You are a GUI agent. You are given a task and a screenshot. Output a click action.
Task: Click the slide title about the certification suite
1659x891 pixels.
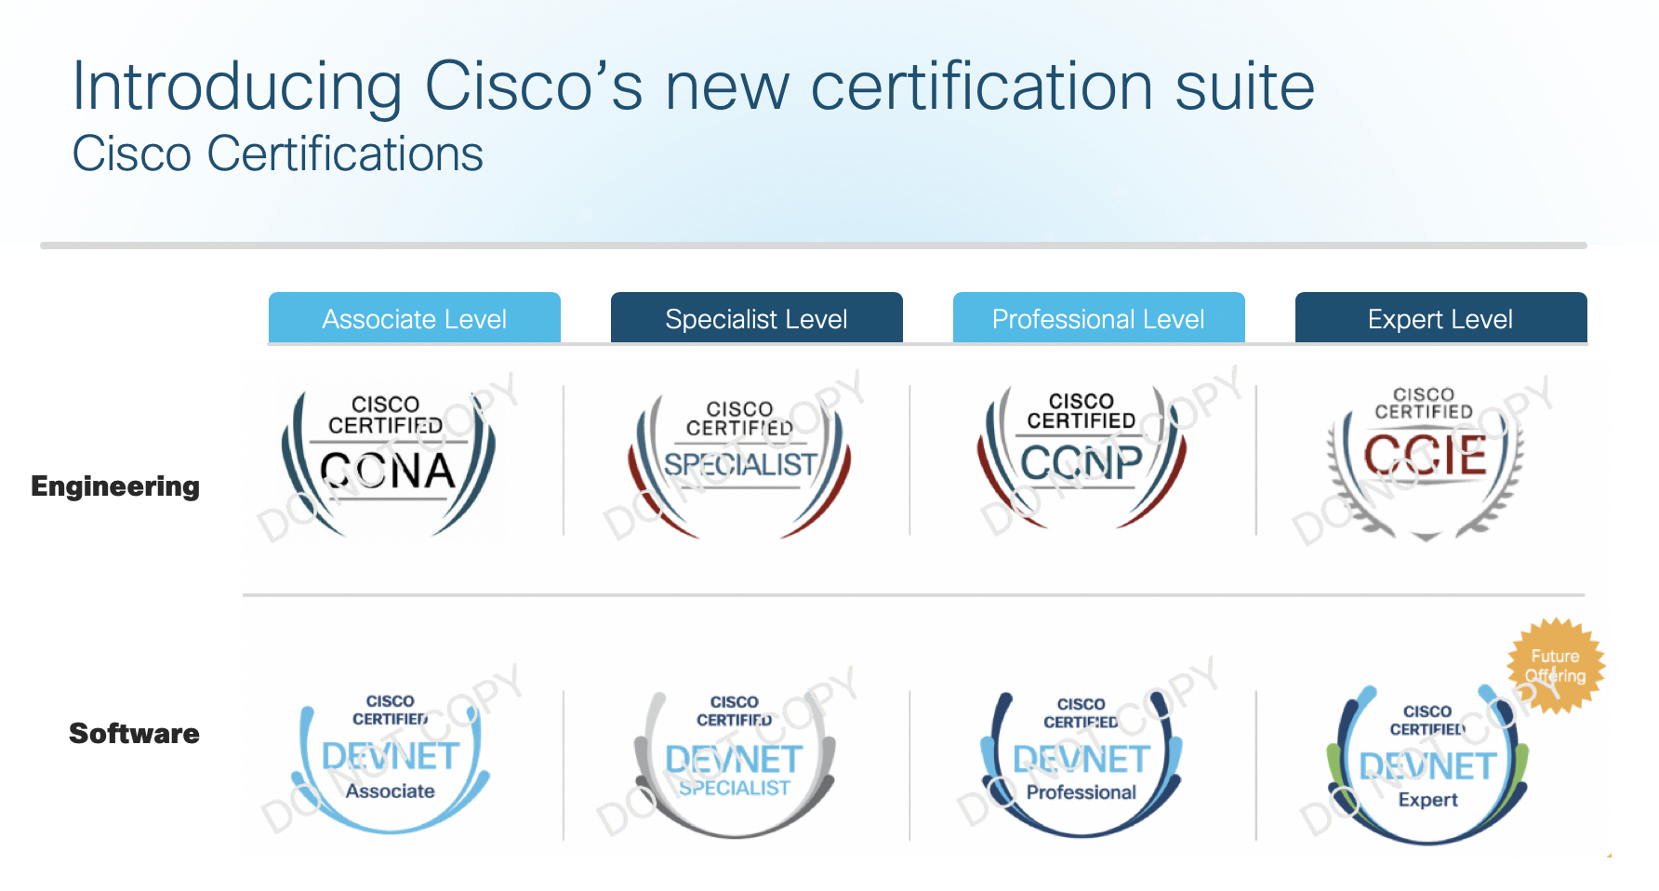tap(693, 86)
